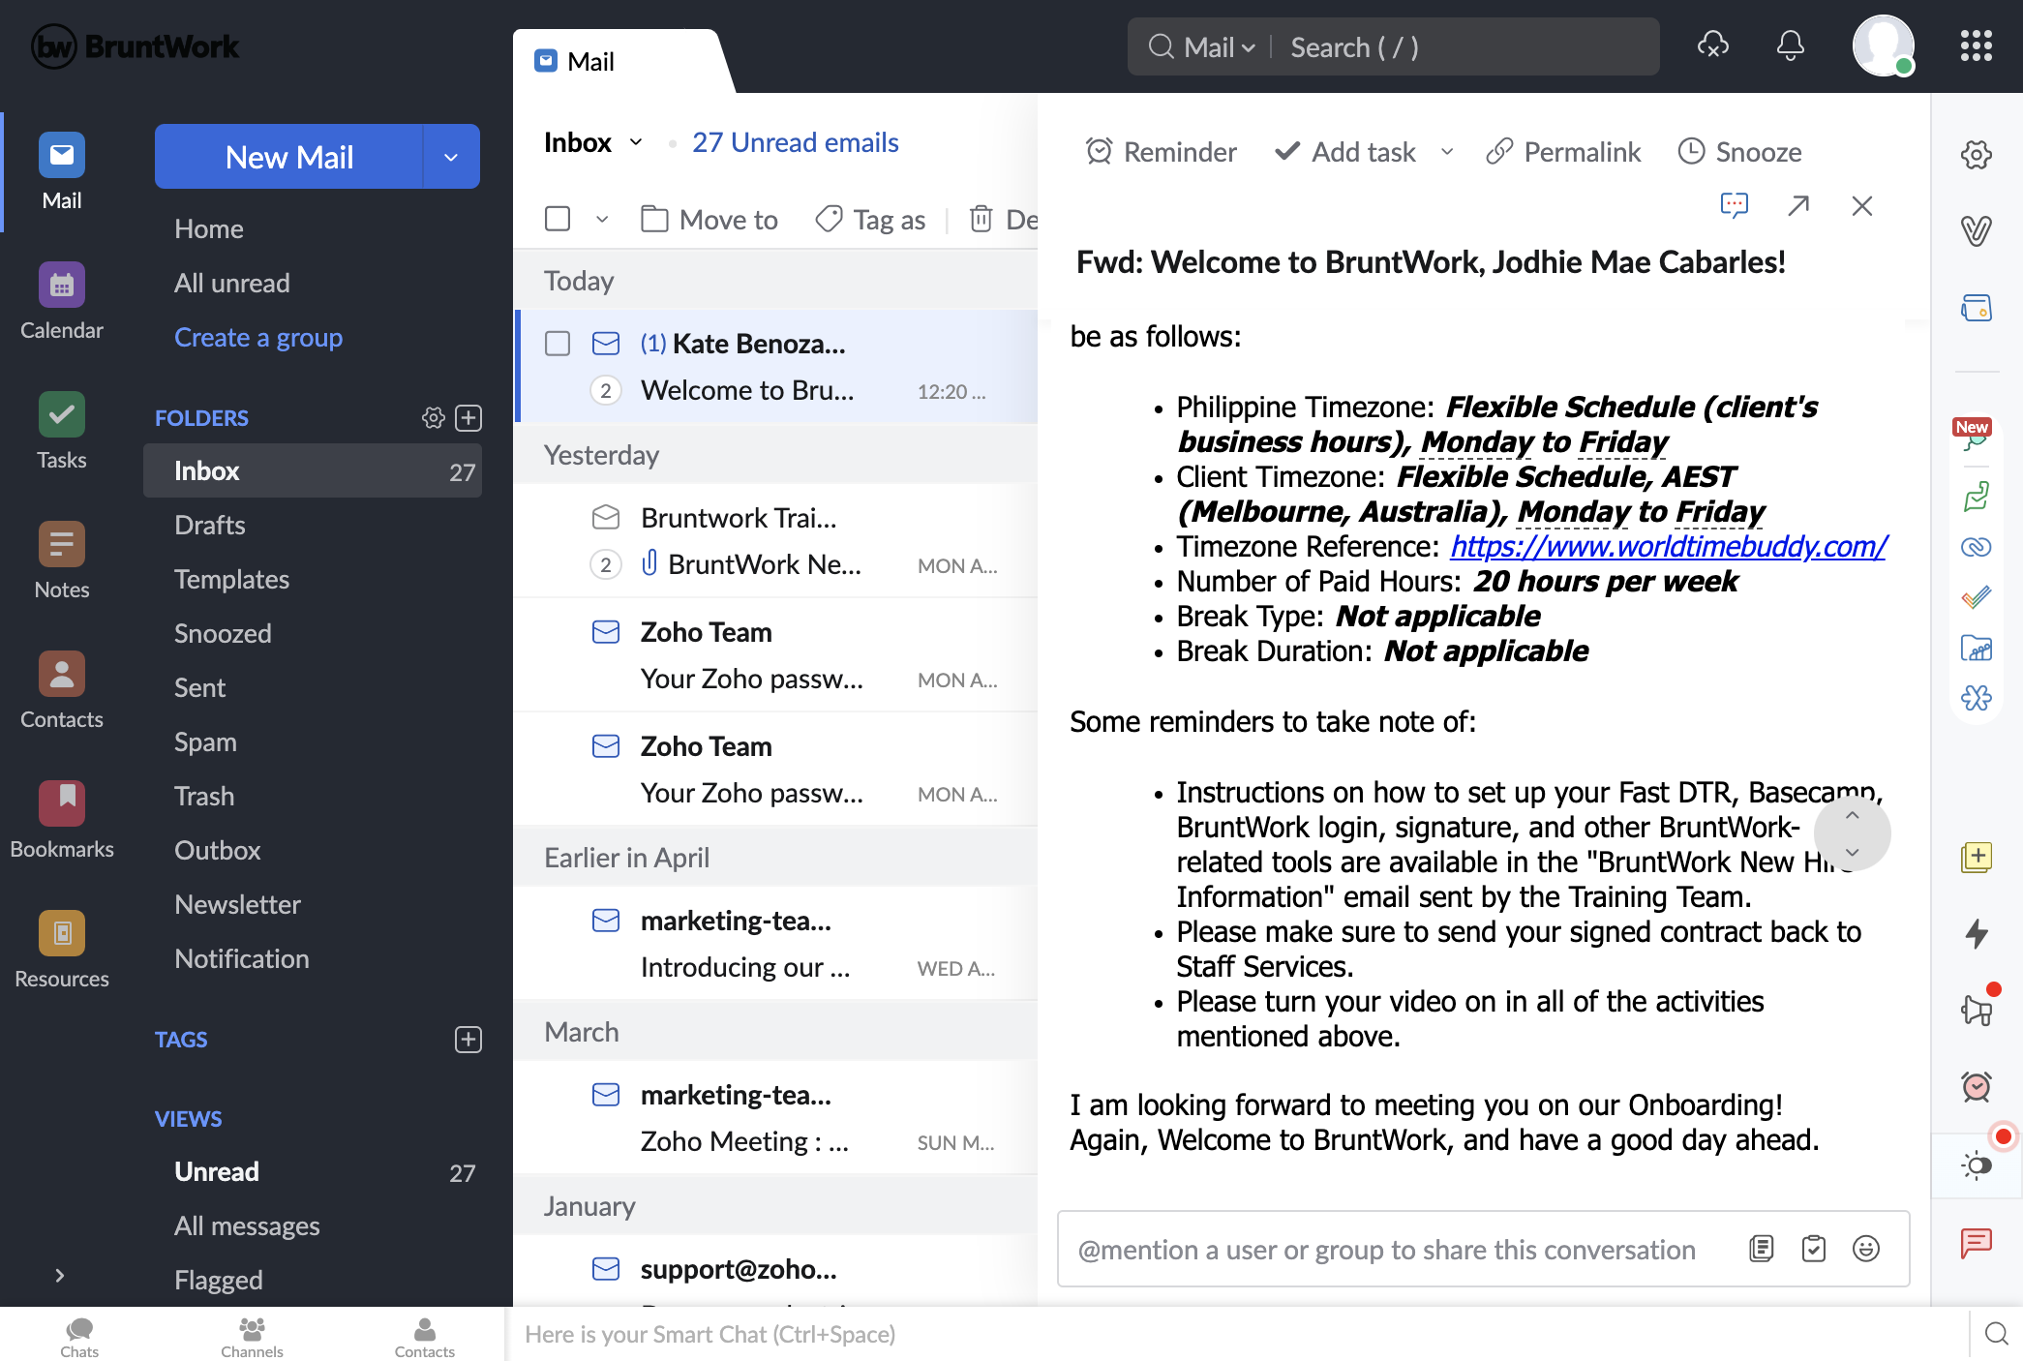Click the 27 Unread emails link
Image resolution: width=2023 pixels, height=1361 pixels.
click(x=796, y=142)
